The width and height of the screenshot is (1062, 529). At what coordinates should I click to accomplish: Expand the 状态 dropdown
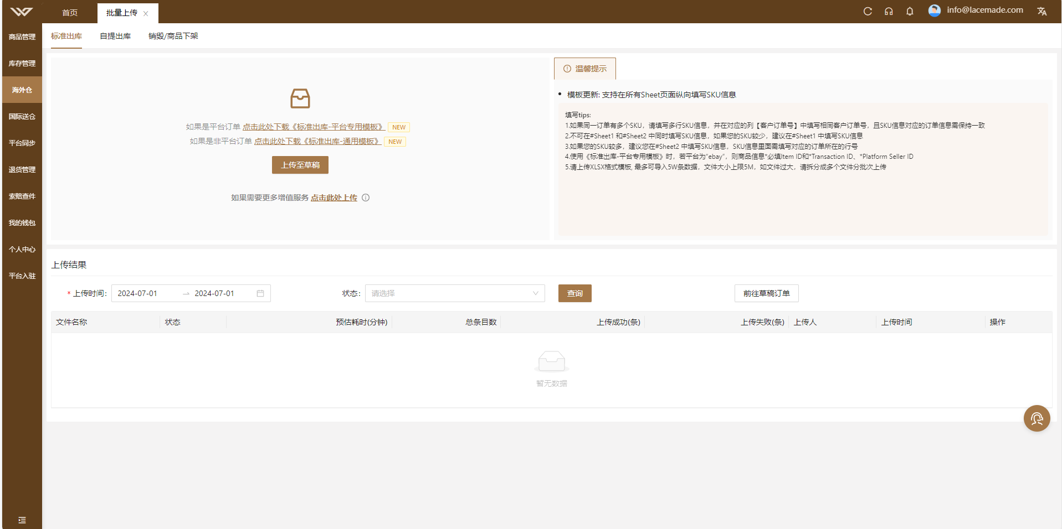tap(455, 293)
